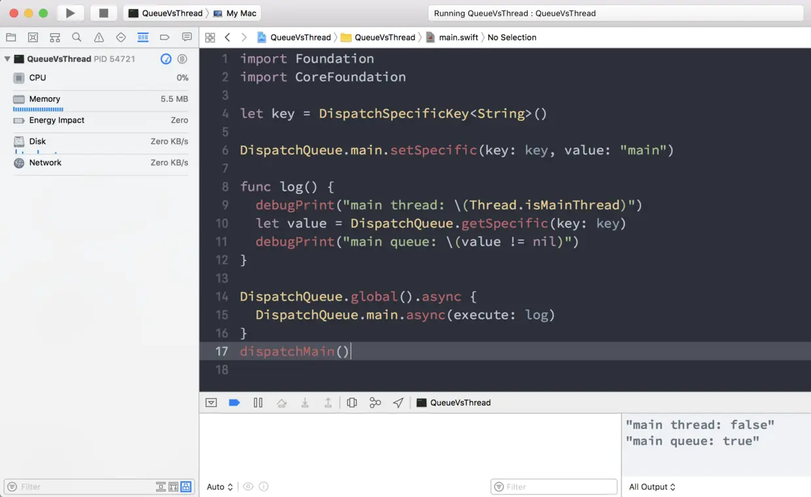The height and width of the screenshot is (497, 811).
Task: Toggle breakpoint activation in the debug bar
Action: pos(234,402)
